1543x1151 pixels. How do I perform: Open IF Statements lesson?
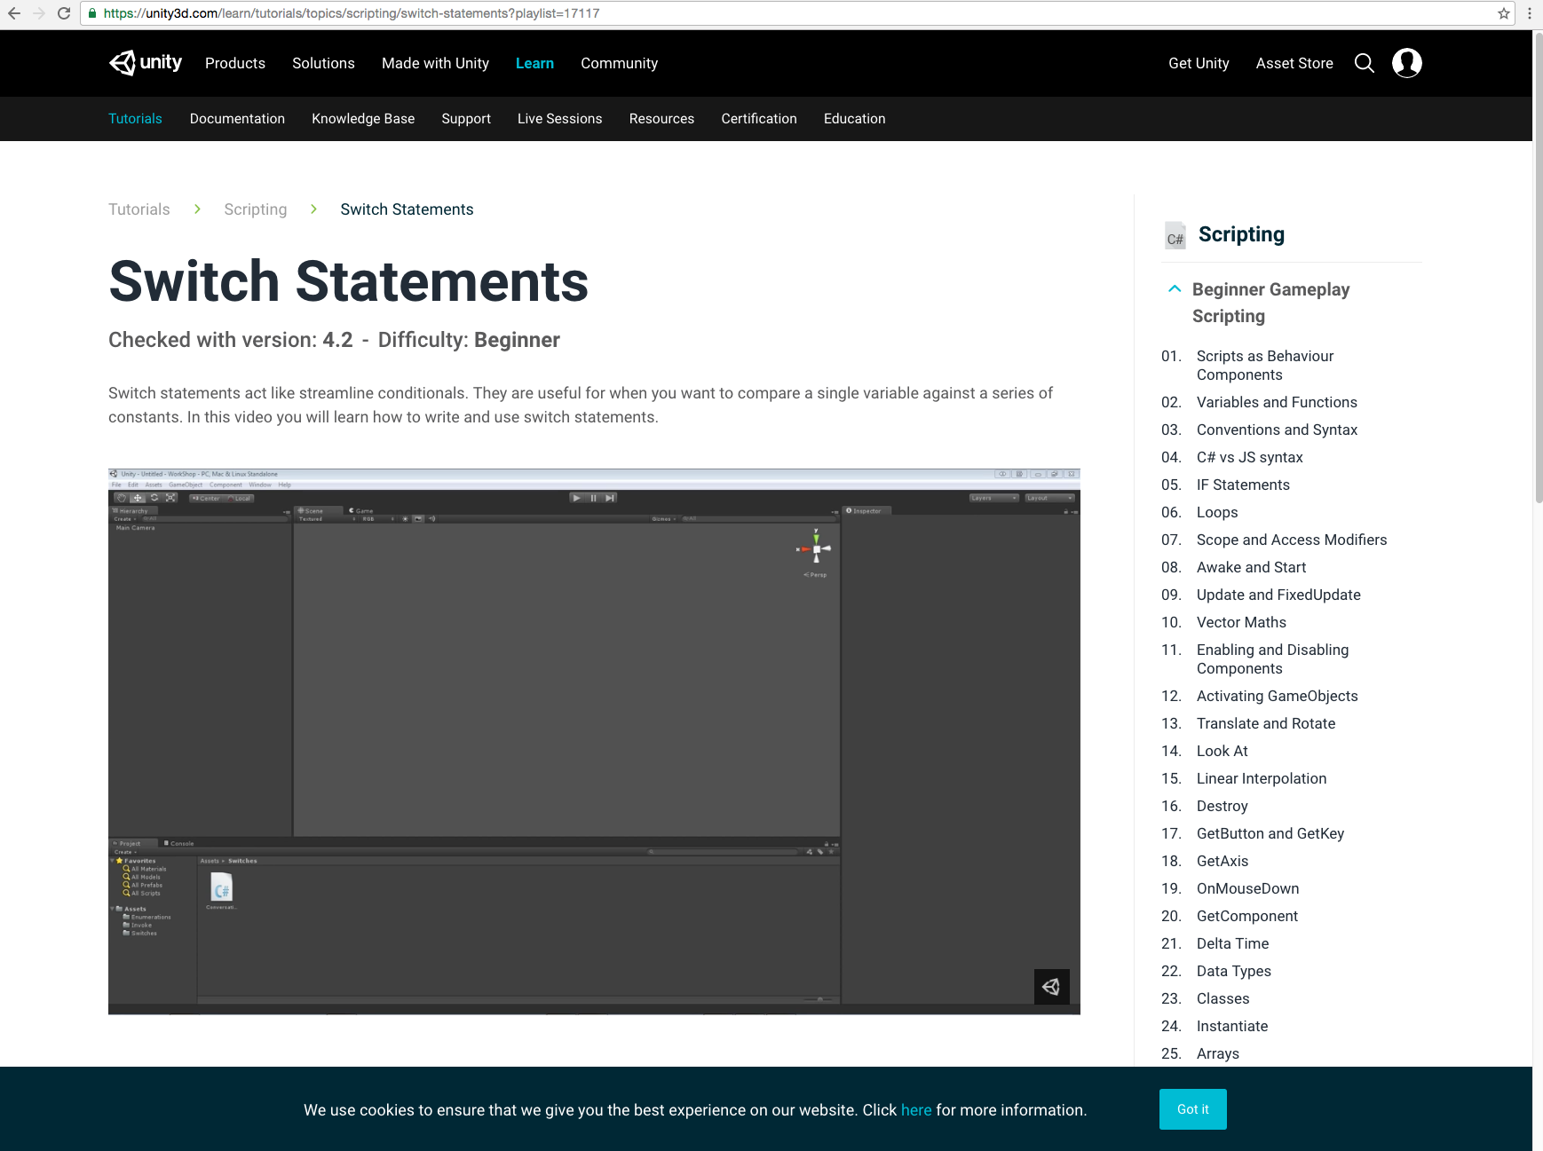tap(1243, 485)
